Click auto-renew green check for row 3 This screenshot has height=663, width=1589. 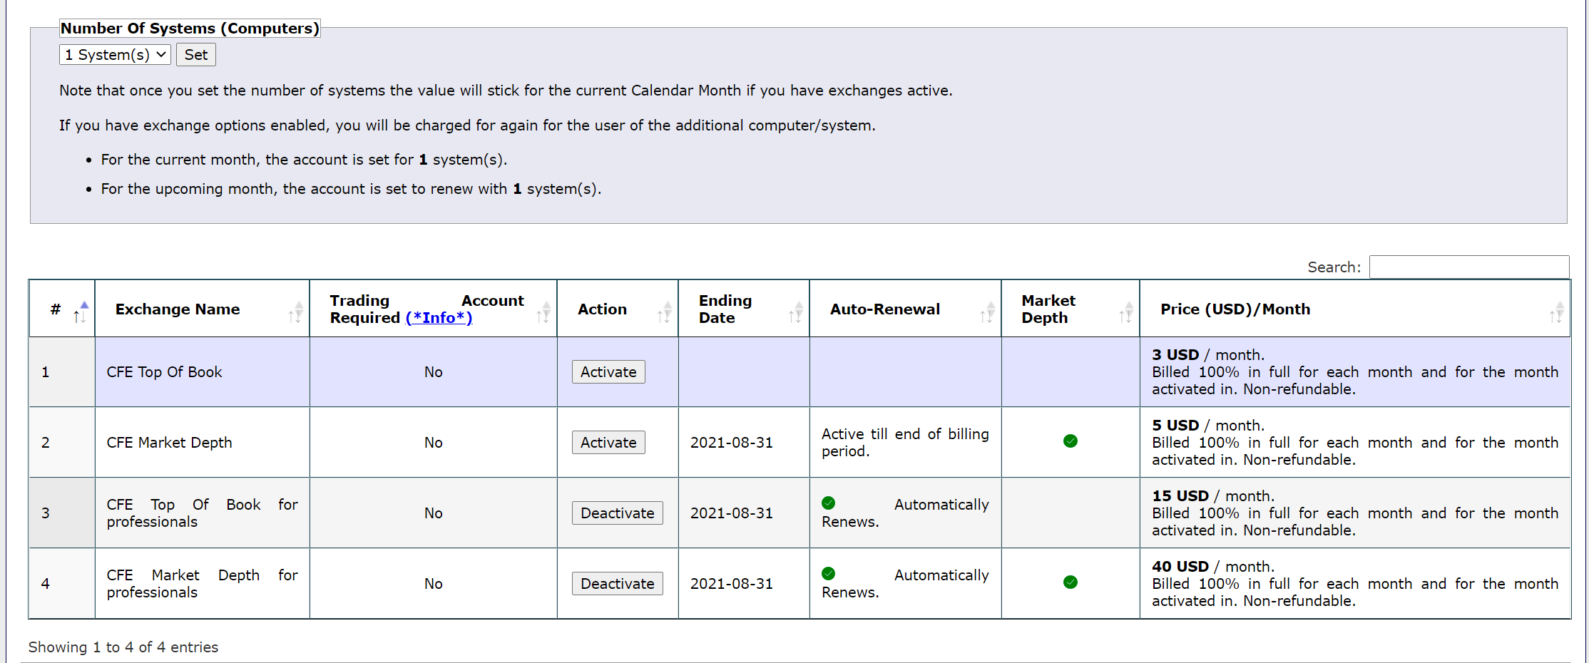tap(829, 503)
